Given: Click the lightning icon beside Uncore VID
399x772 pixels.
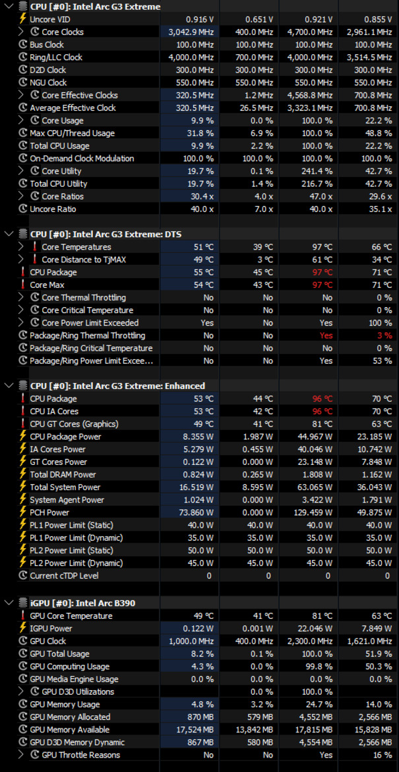Looking at the screenshot, I should click(x=22, y=19).
